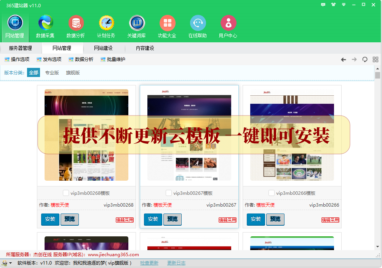Click the vertical scrollbar thumb
Image resolution: width=382 pixels, height=268 pixels.
[x=377, y=75]
